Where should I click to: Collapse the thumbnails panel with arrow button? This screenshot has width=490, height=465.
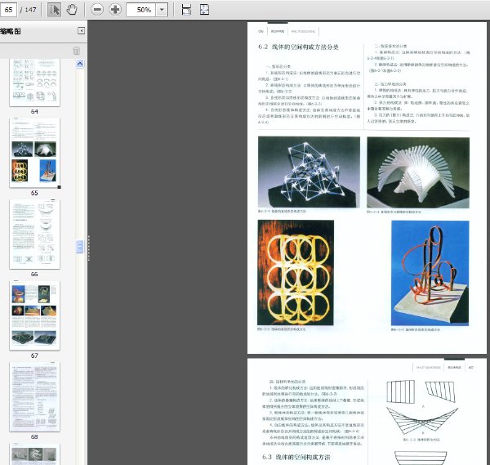tap(81, 30)
